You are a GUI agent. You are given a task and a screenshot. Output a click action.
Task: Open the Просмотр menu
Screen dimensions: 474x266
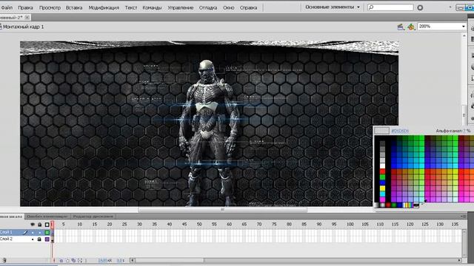point(50,7)
